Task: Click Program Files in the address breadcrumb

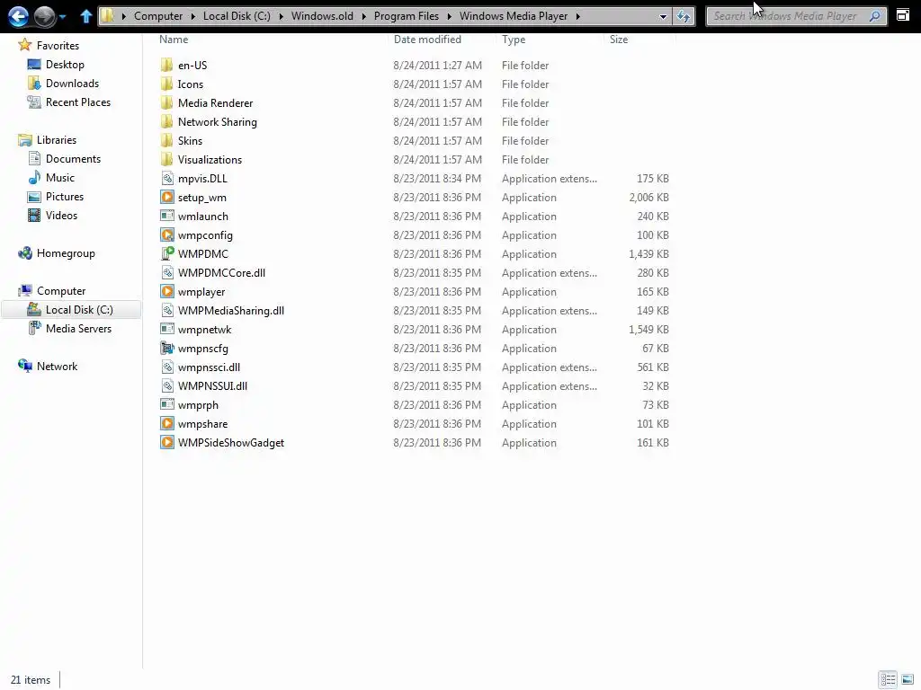Action: click(407, 16)
